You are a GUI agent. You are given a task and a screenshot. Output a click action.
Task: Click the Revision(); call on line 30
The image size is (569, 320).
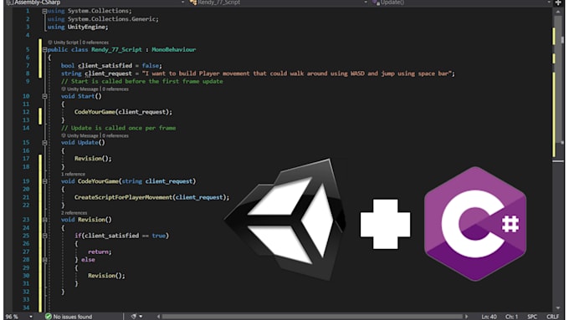click(106, 276)
